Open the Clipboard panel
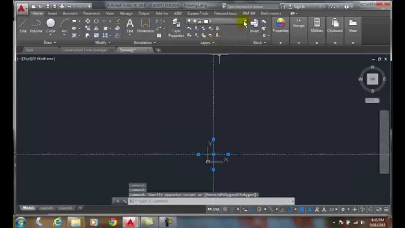This screenshot has width=405, height=228. [x=335, y=25]
